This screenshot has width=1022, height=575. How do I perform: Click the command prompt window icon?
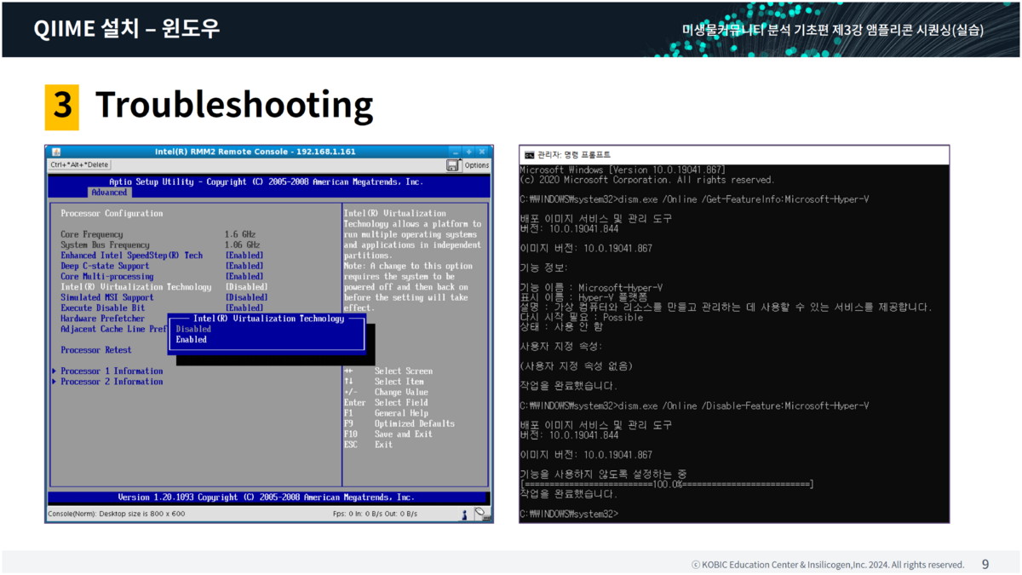[529, 155]
